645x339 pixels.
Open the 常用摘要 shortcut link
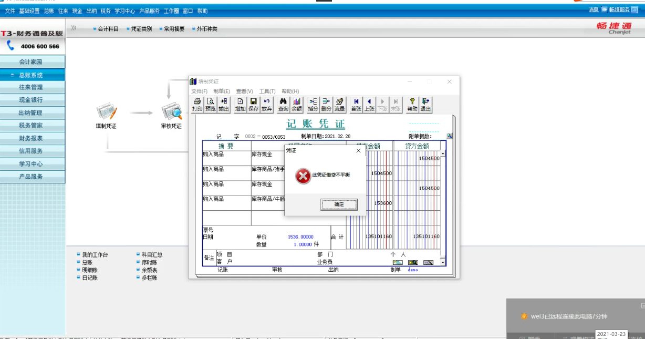174,29
